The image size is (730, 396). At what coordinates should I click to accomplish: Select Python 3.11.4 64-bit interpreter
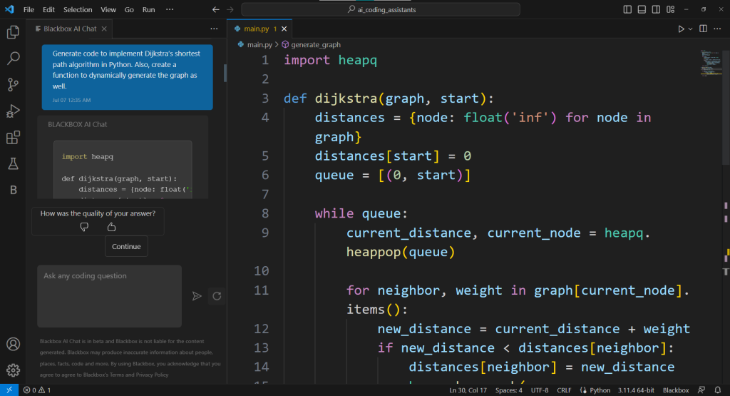636,390
